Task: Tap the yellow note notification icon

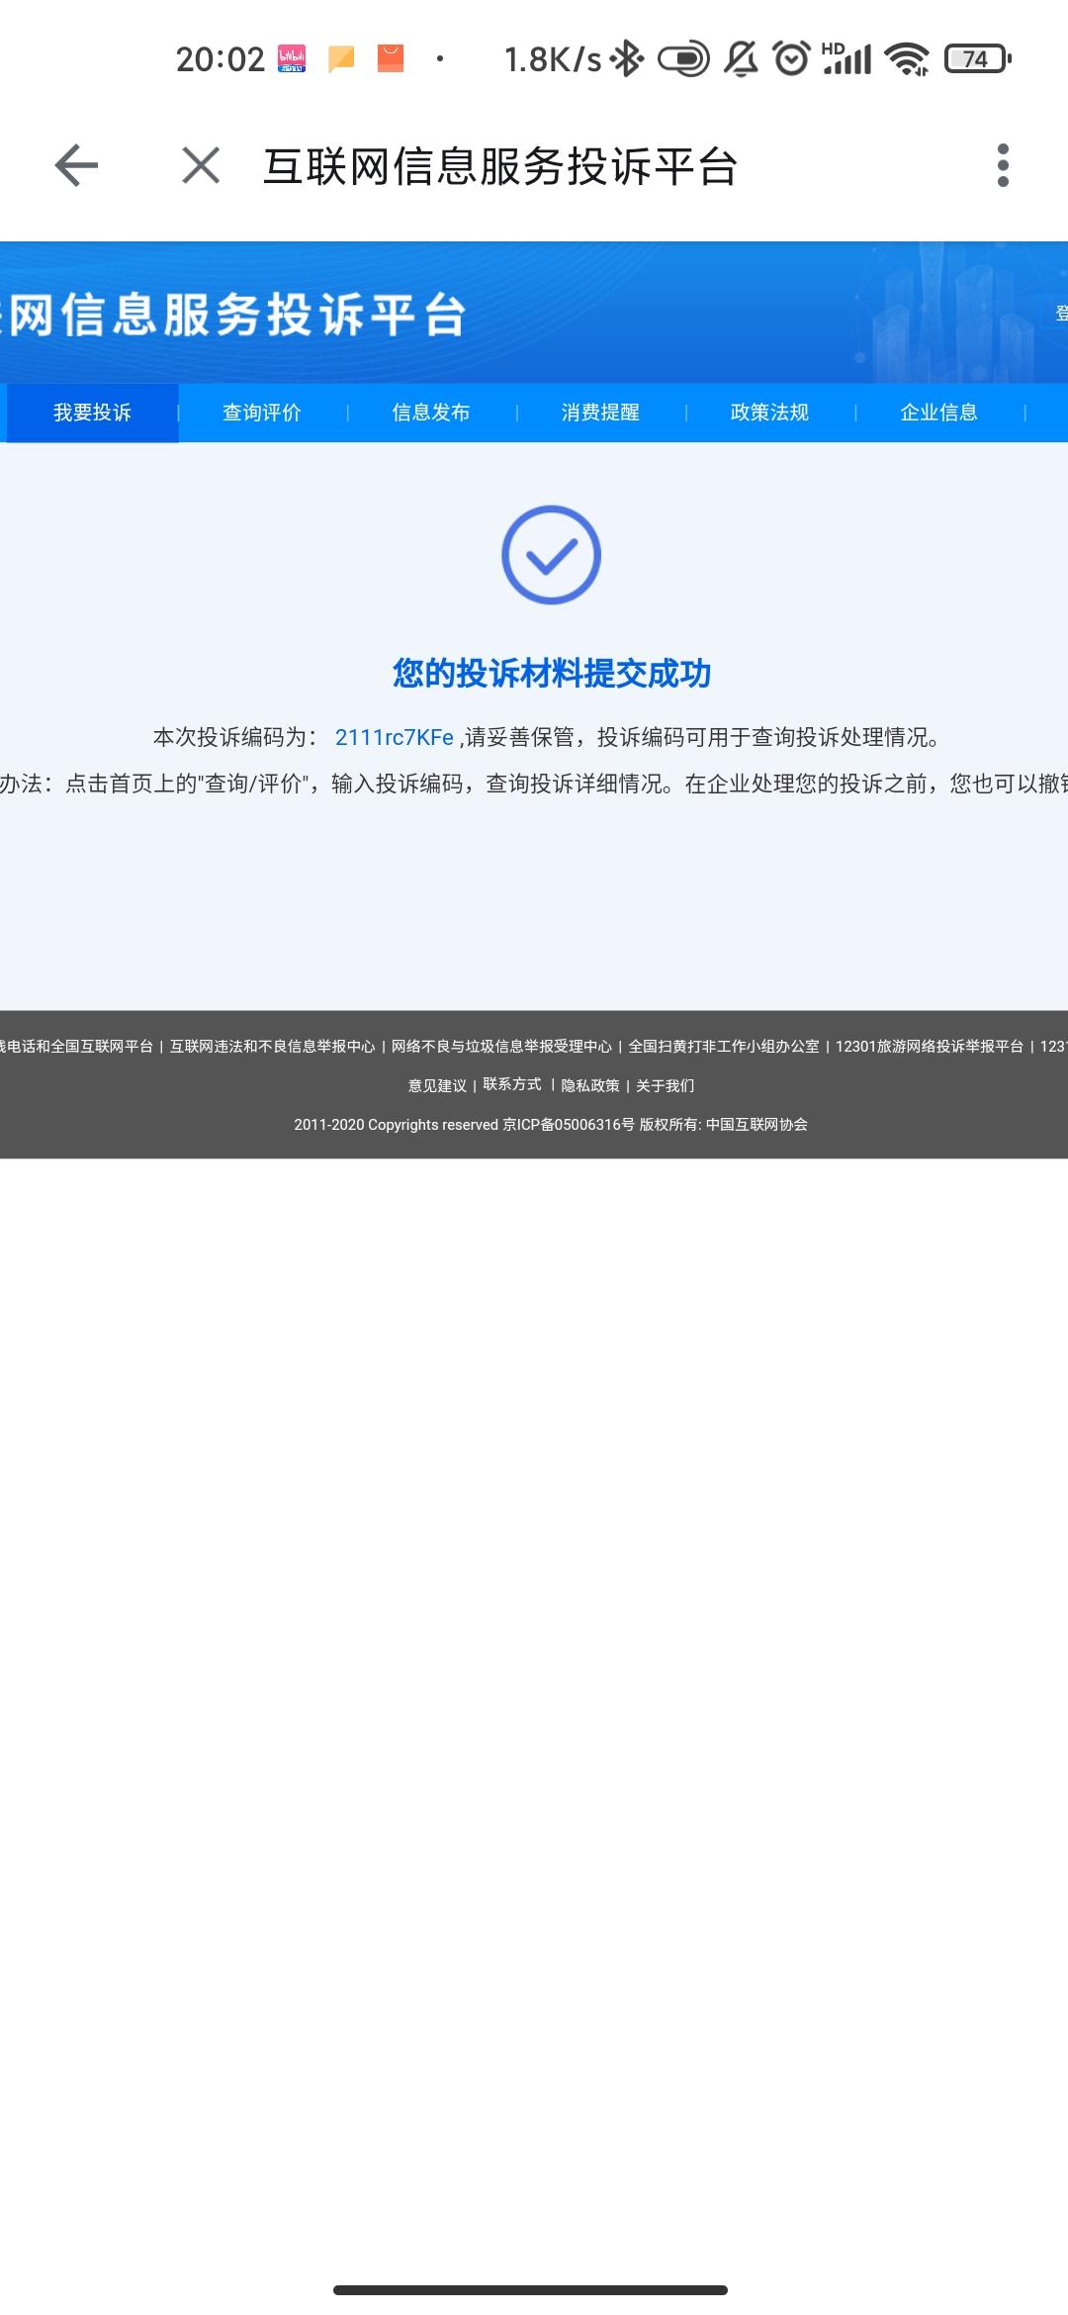Action: pos(341,59)
